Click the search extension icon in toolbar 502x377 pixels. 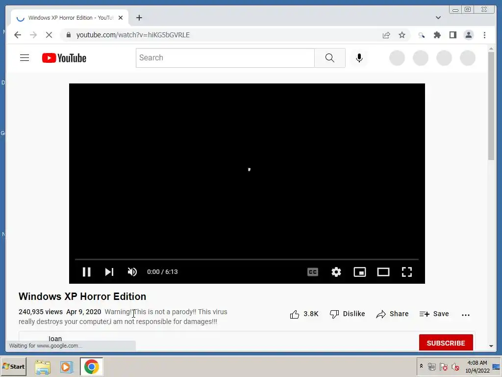(x=421, y=35)
